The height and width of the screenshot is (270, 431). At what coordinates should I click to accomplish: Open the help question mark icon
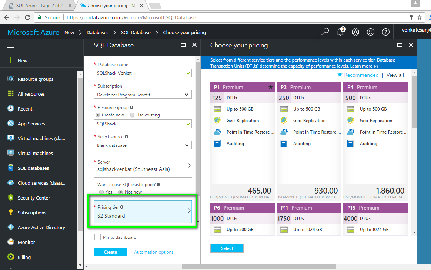[386, 32]
